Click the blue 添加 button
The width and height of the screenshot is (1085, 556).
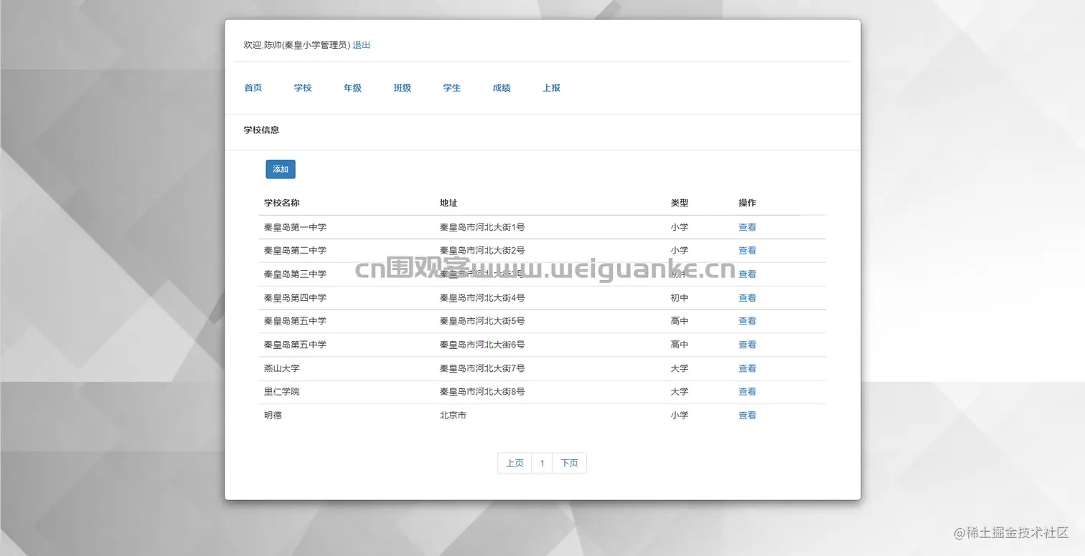281,169
